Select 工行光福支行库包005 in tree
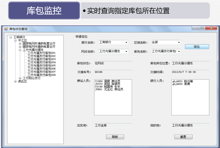Screen dimensions: 220x148 click(41, 65)
